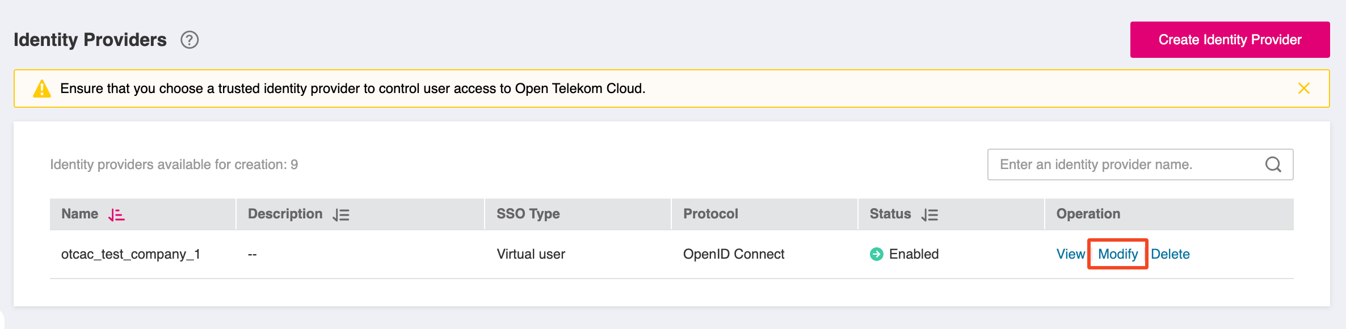Screen dimensions: 1346x329
Task: Sort the table by Name
Action: click(x=116, y=214)
